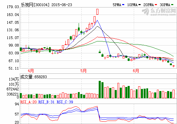Click the 94 RSI axis label

(x=17, y=104)
